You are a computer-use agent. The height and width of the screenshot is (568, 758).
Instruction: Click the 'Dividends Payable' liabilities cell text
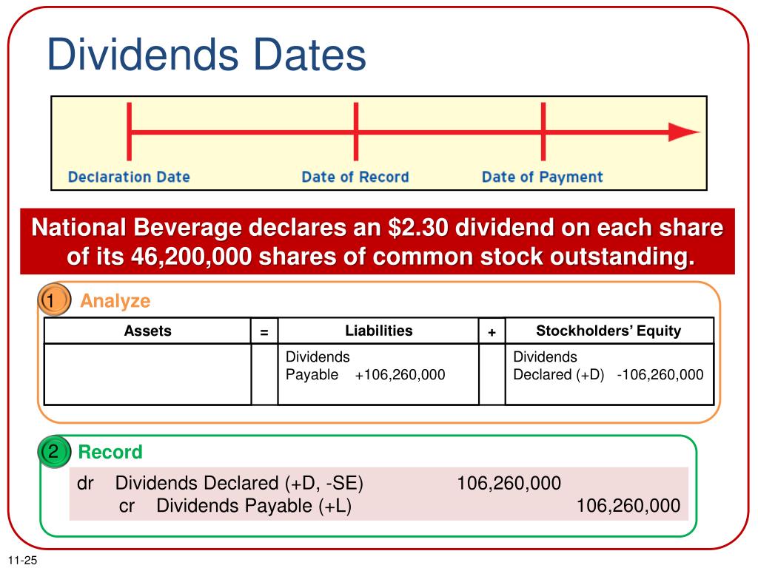coord(317,365)
